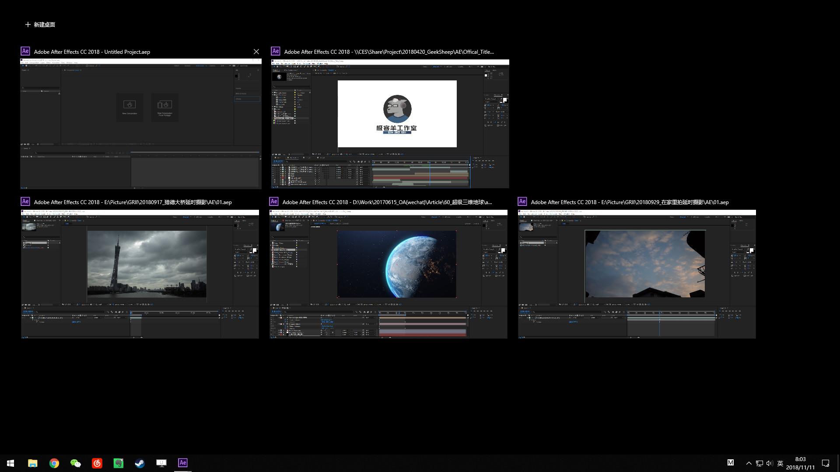Open After Effects from the taskbar
Image resolution: width=840 pixels, height=472 pixels.
pyautogui.click(x=182, y=463)
